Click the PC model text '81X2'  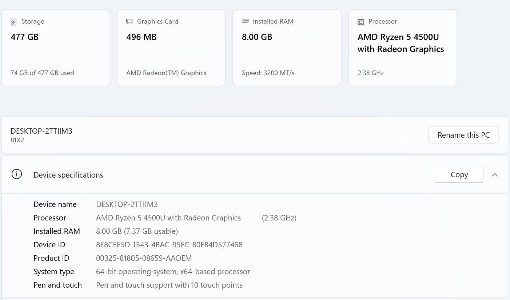click(x=17, y=140)
